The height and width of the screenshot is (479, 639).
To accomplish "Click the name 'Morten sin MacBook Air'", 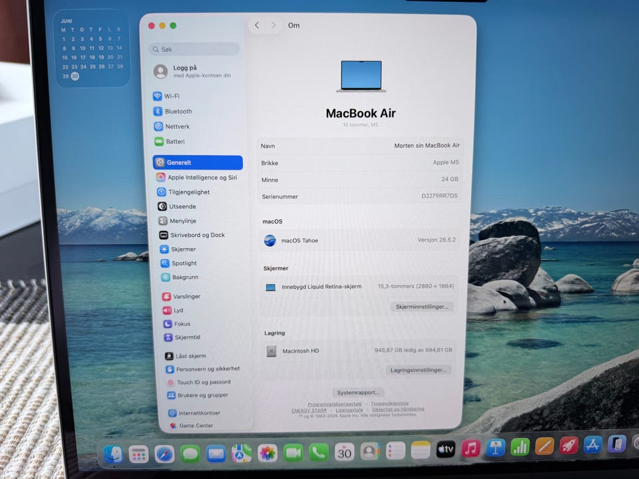I will pos(427,146).
